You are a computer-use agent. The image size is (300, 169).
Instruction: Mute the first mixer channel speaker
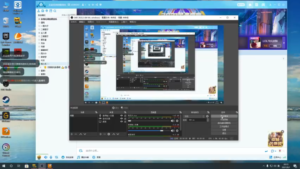pos(172,121)
